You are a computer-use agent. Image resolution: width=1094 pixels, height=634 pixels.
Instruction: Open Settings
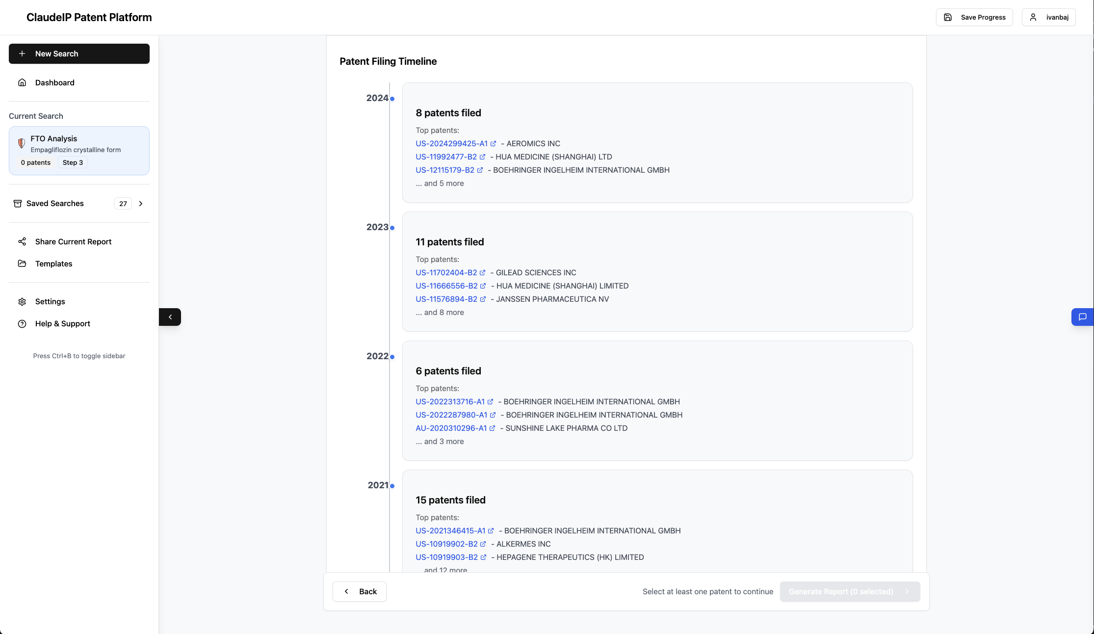(50, 301)
